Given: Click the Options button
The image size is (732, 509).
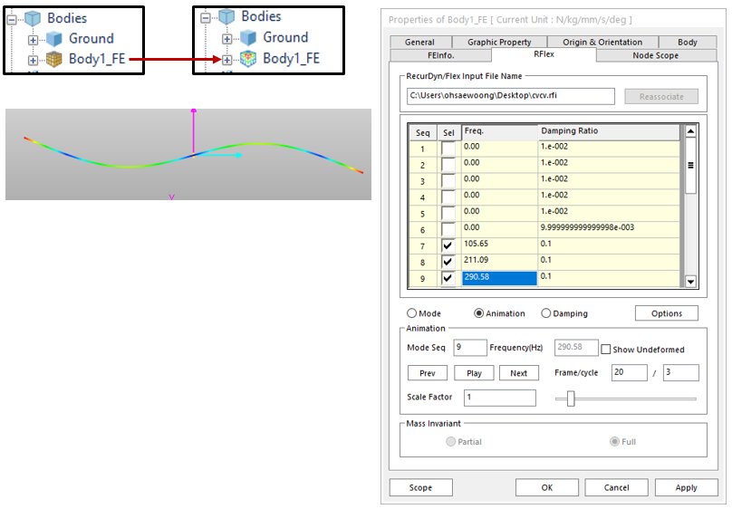Looking at the screenshot, I should point(667,313).
